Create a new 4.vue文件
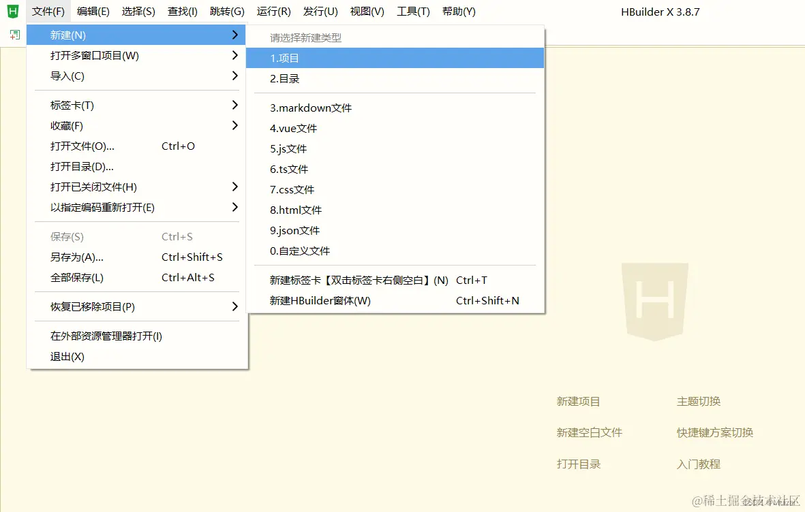The height and width of the screenshot is (512, 805). 395,128
